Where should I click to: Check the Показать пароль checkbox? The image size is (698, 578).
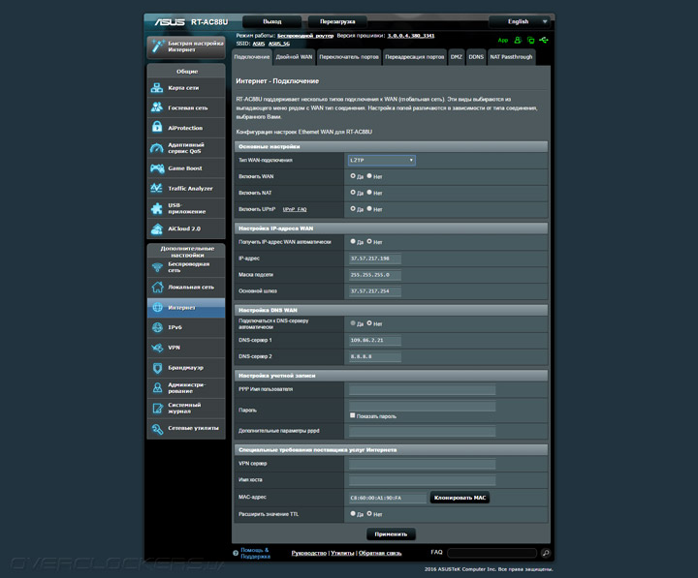pos(353,415)
